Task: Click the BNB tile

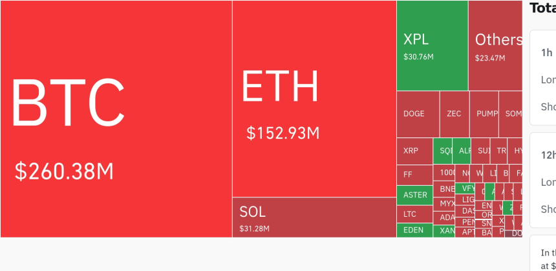Action: (447, 189)
